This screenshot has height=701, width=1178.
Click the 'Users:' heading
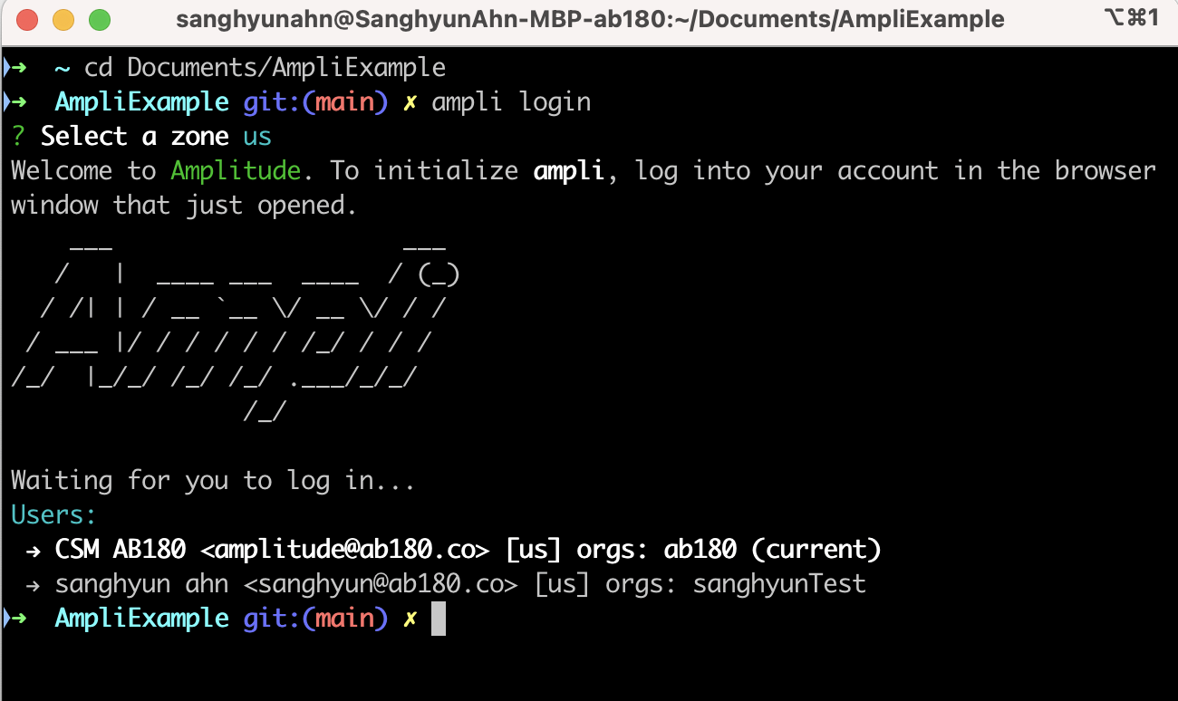pyautogui.click(x=53, y=515)
